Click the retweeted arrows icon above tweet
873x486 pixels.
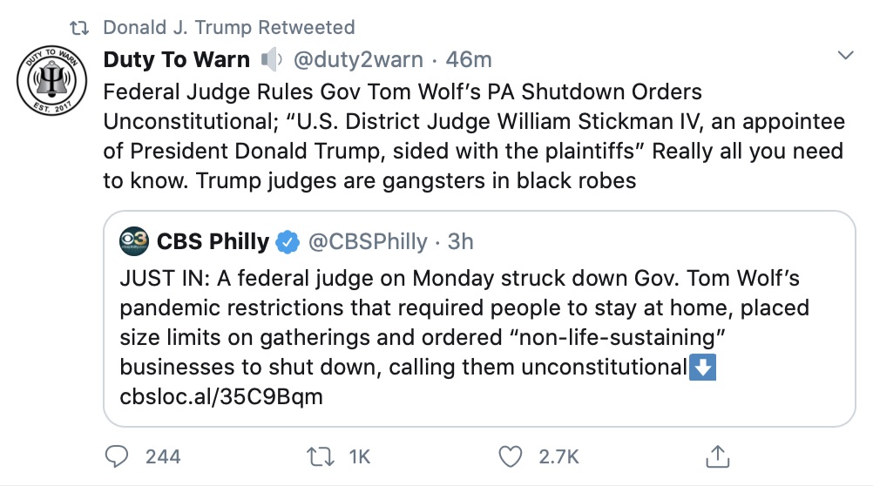point(80,28)
